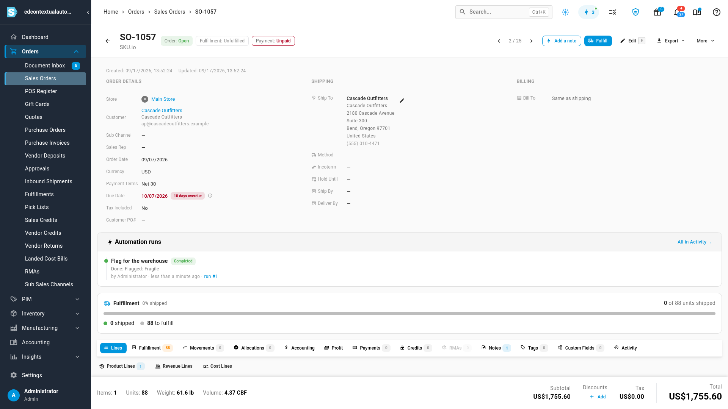Click the fulfillment progress bar
The image size is (728, 409).
point(409,314)
